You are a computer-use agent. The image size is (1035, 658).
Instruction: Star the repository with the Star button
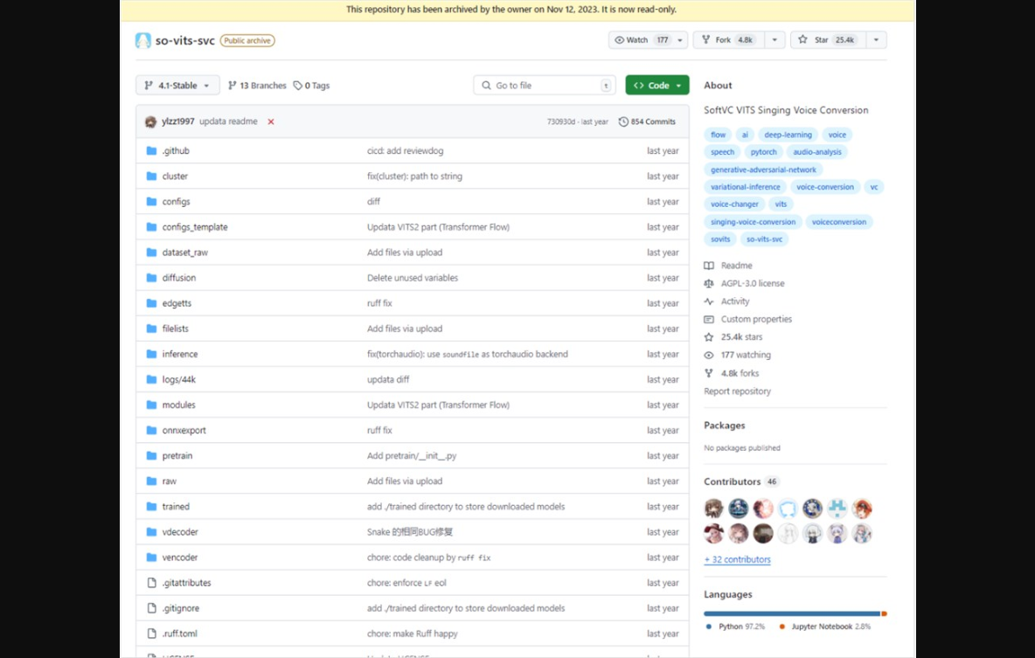pyautogui.click(x=828, y=39)
